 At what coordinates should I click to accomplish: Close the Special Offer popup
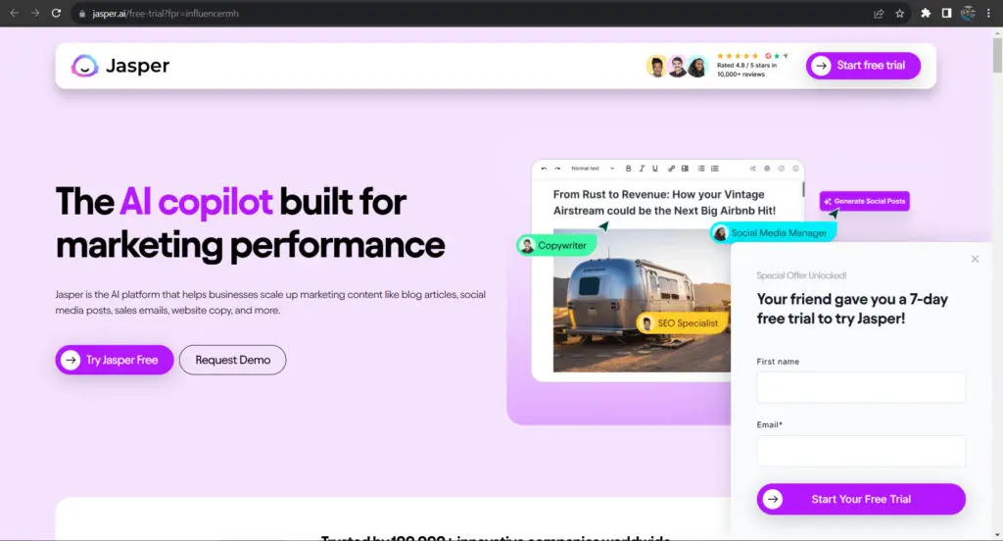coord(975,259)
